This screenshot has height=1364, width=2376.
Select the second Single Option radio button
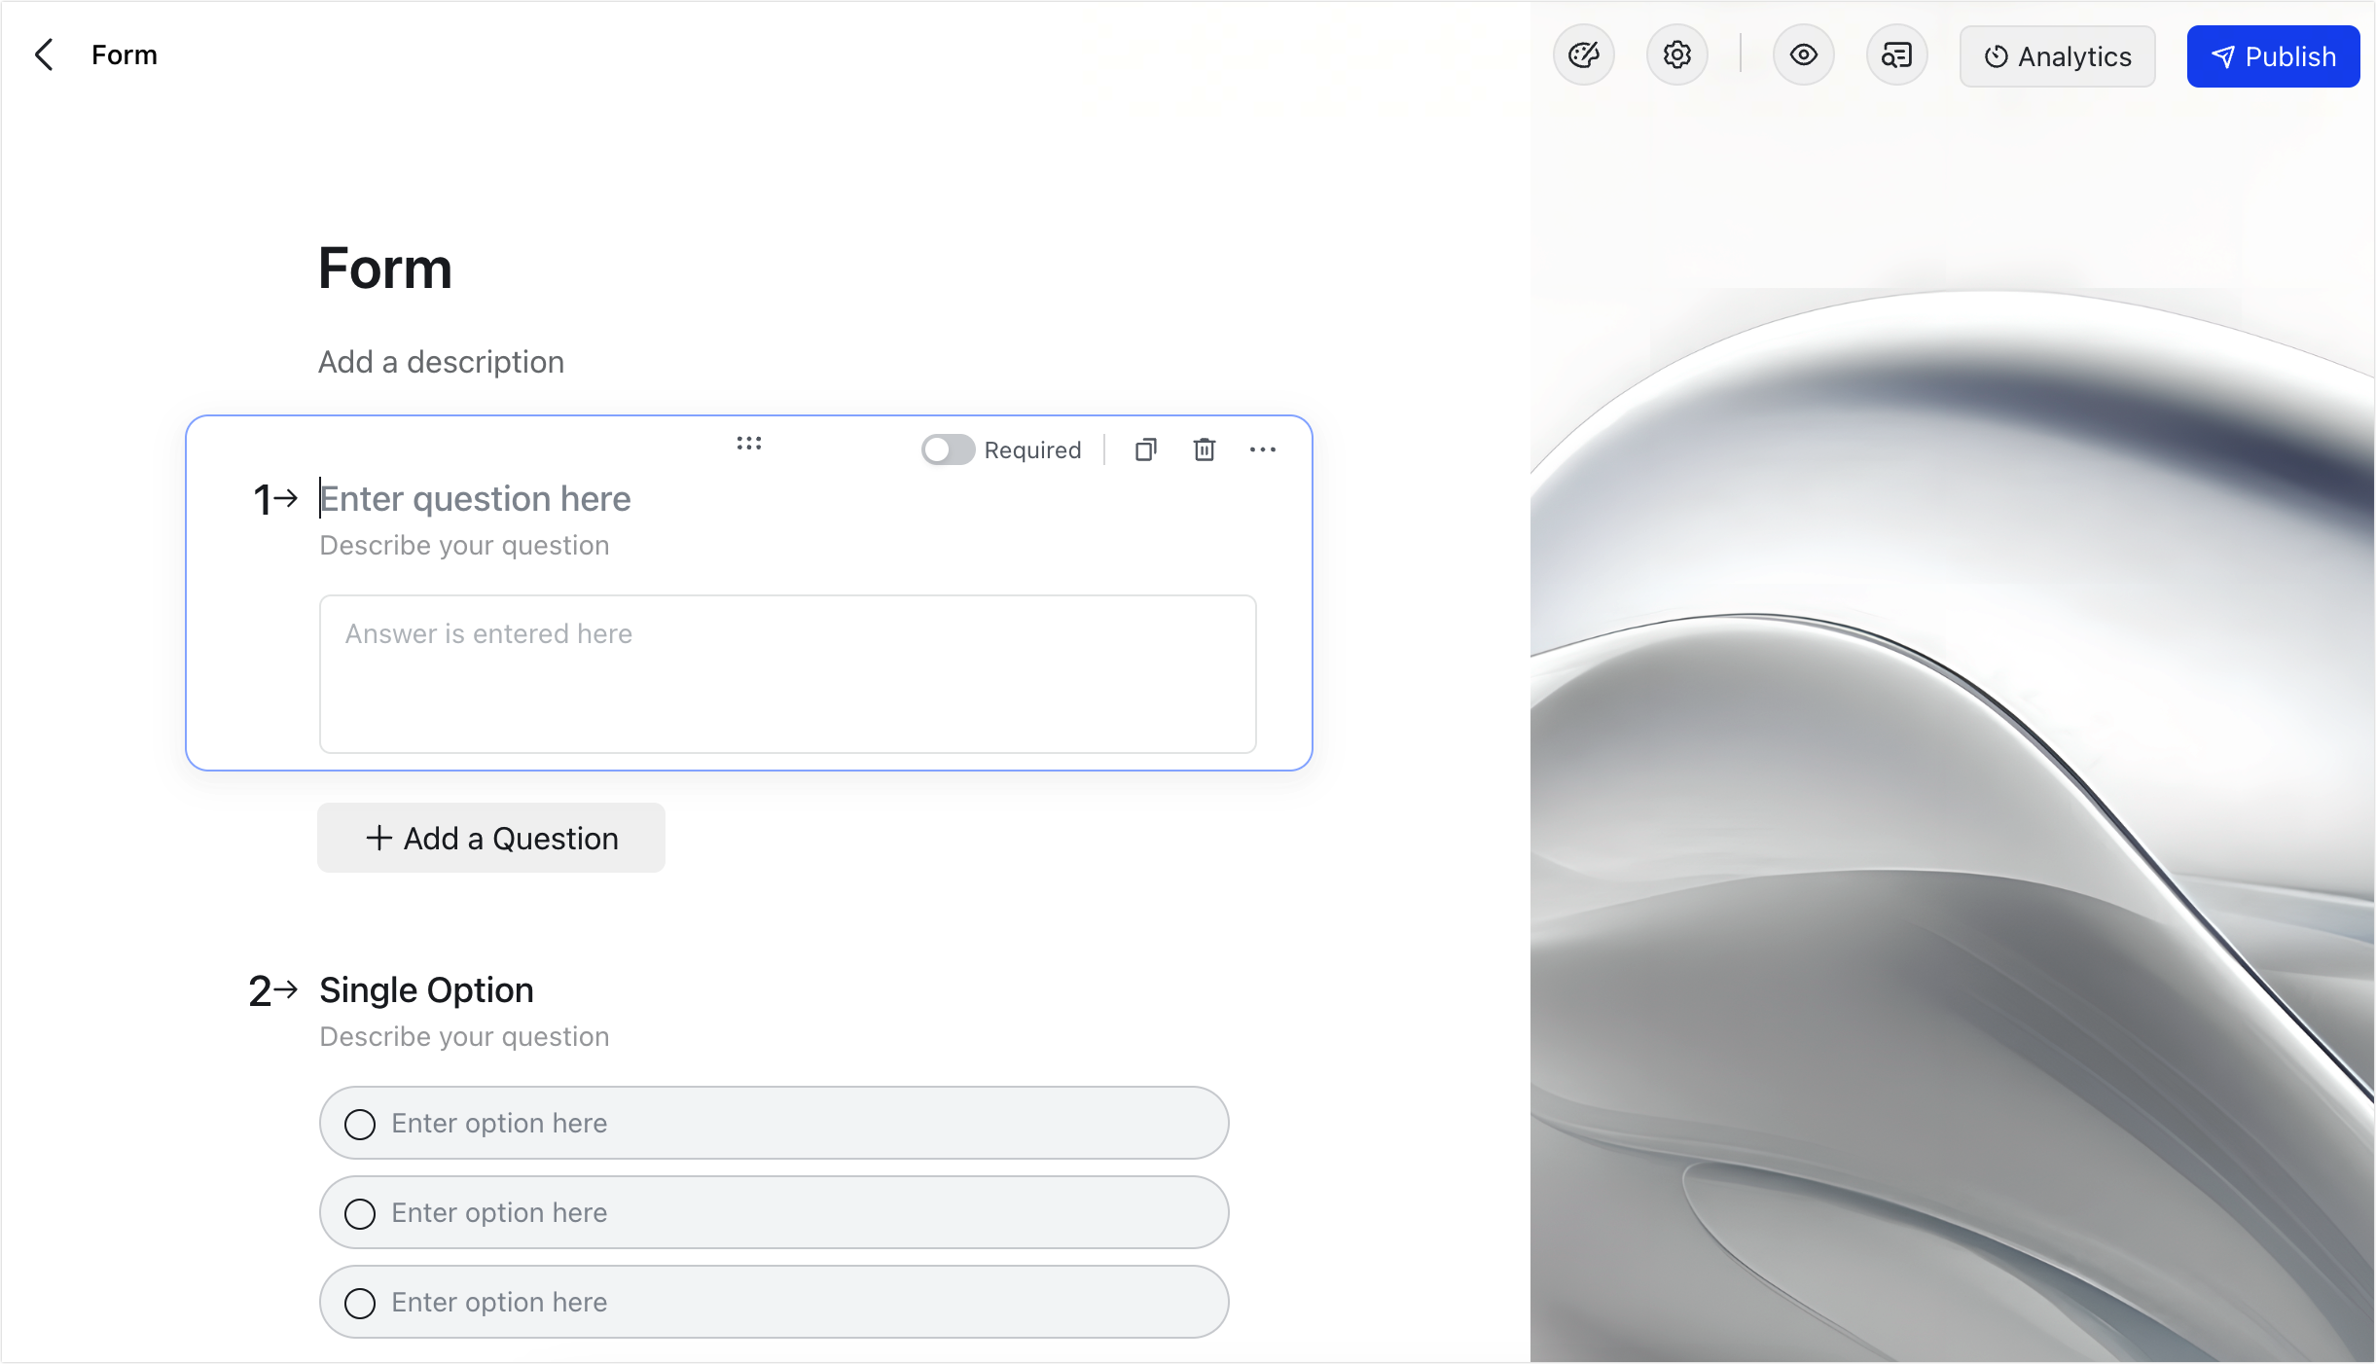(x=360, y=1213)
